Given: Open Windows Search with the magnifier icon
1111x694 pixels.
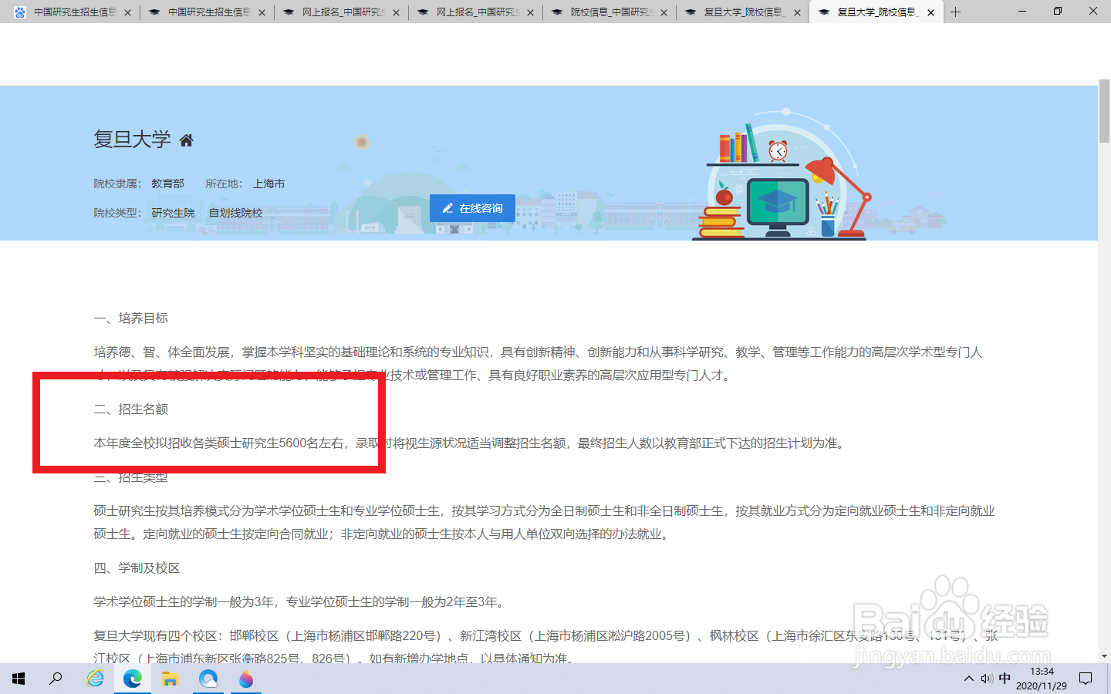Looking at the screenshot, I should click(x=55, y=679).
